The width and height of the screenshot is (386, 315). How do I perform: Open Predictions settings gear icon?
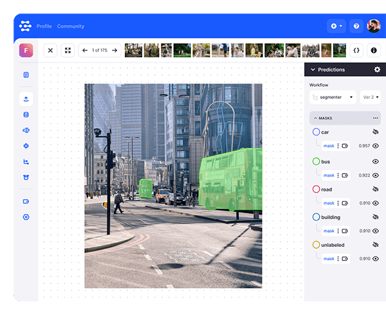point(377,69)
